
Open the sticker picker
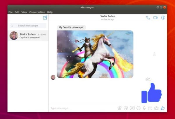click(126, 108)
